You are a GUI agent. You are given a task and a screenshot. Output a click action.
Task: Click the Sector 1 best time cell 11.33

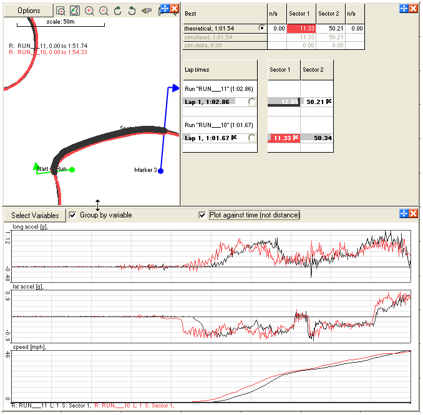301,29
